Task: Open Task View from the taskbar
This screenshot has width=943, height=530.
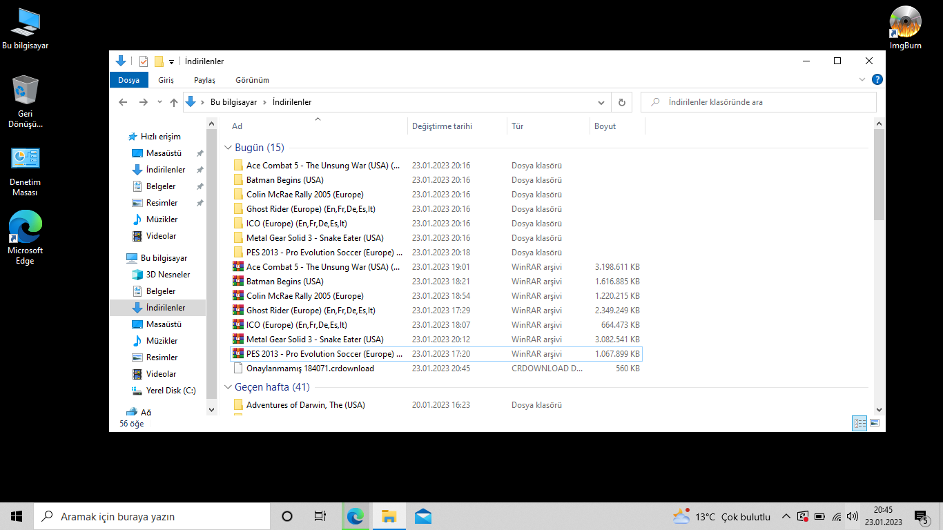Action: tap(320, 516)
